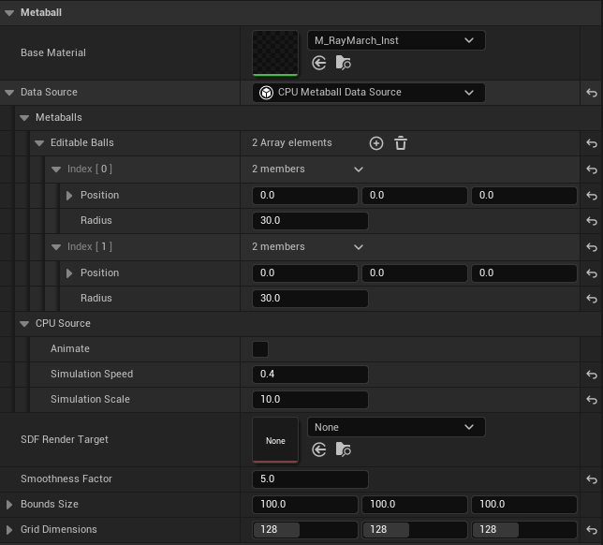Browse to Base Material asset in Content Browser
This screenshot has width=603, height=545.
pyautogui.click(x=343, y=63)
